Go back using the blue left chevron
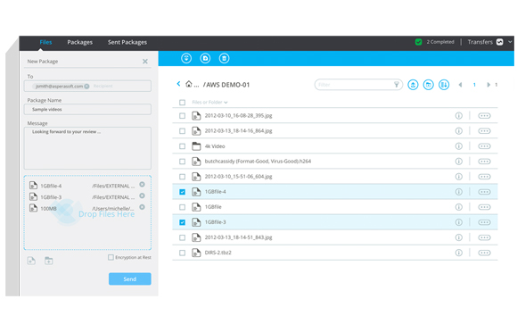517x324 pixels. click(178, 84)
